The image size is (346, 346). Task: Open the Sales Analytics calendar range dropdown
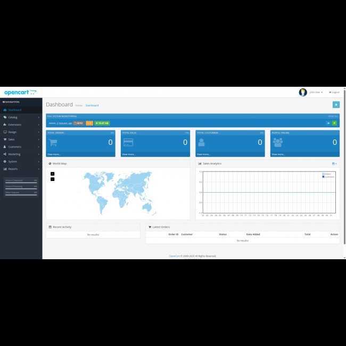click(334, 163)
